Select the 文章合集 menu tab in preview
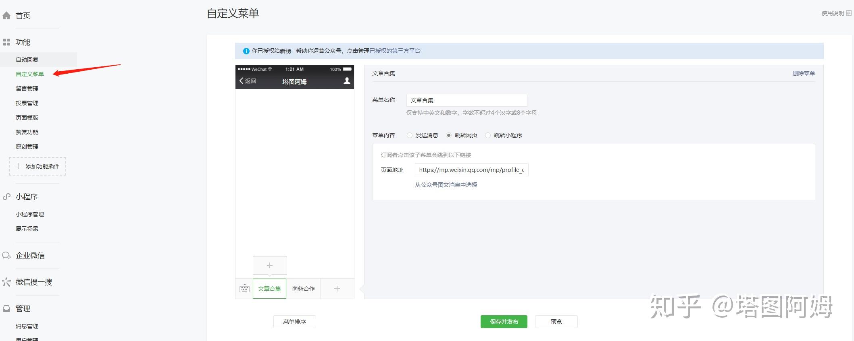 [270, 289]
